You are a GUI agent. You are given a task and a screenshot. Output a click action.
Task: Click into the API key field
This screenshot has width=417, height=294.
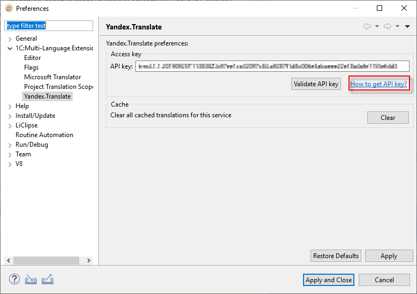[x=272, y=66]
